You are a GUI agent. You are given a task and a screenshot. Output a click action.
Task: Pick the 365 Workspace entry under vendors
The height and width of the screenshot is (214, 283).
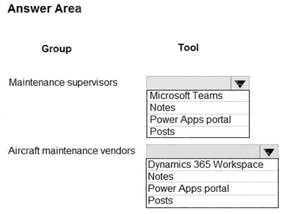pyautogui.click(x=212, y=165)
